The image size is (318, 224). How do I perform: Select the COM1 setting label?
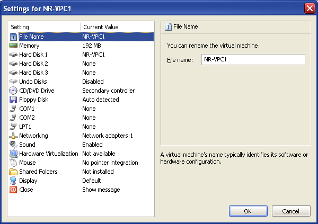(x=27, y=109)
